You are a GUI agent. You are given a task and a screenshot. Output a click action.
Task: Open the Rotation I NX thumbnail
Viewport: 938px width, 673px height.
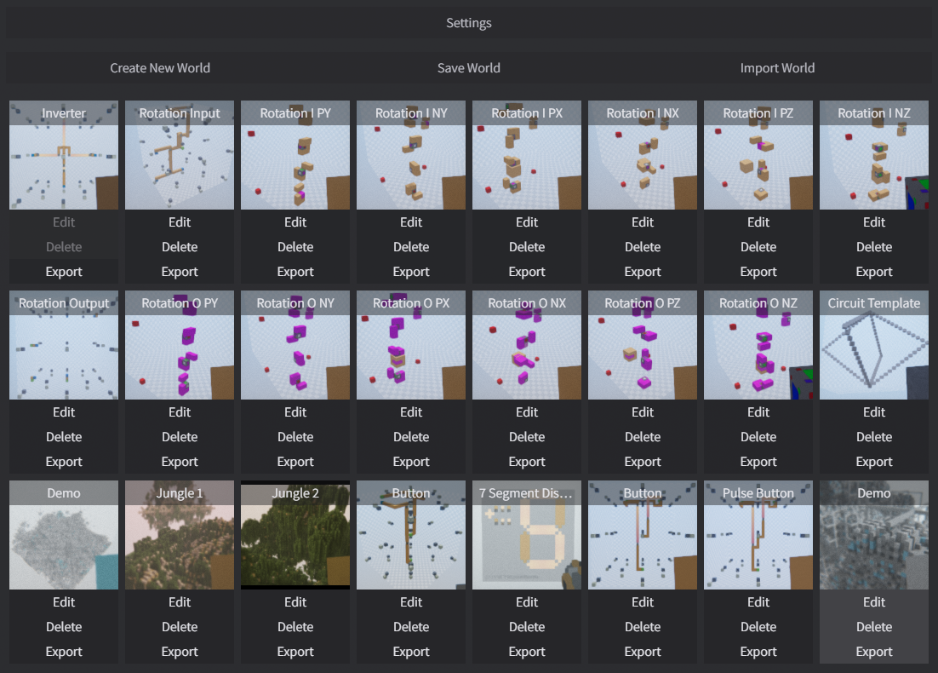point(643,155)
